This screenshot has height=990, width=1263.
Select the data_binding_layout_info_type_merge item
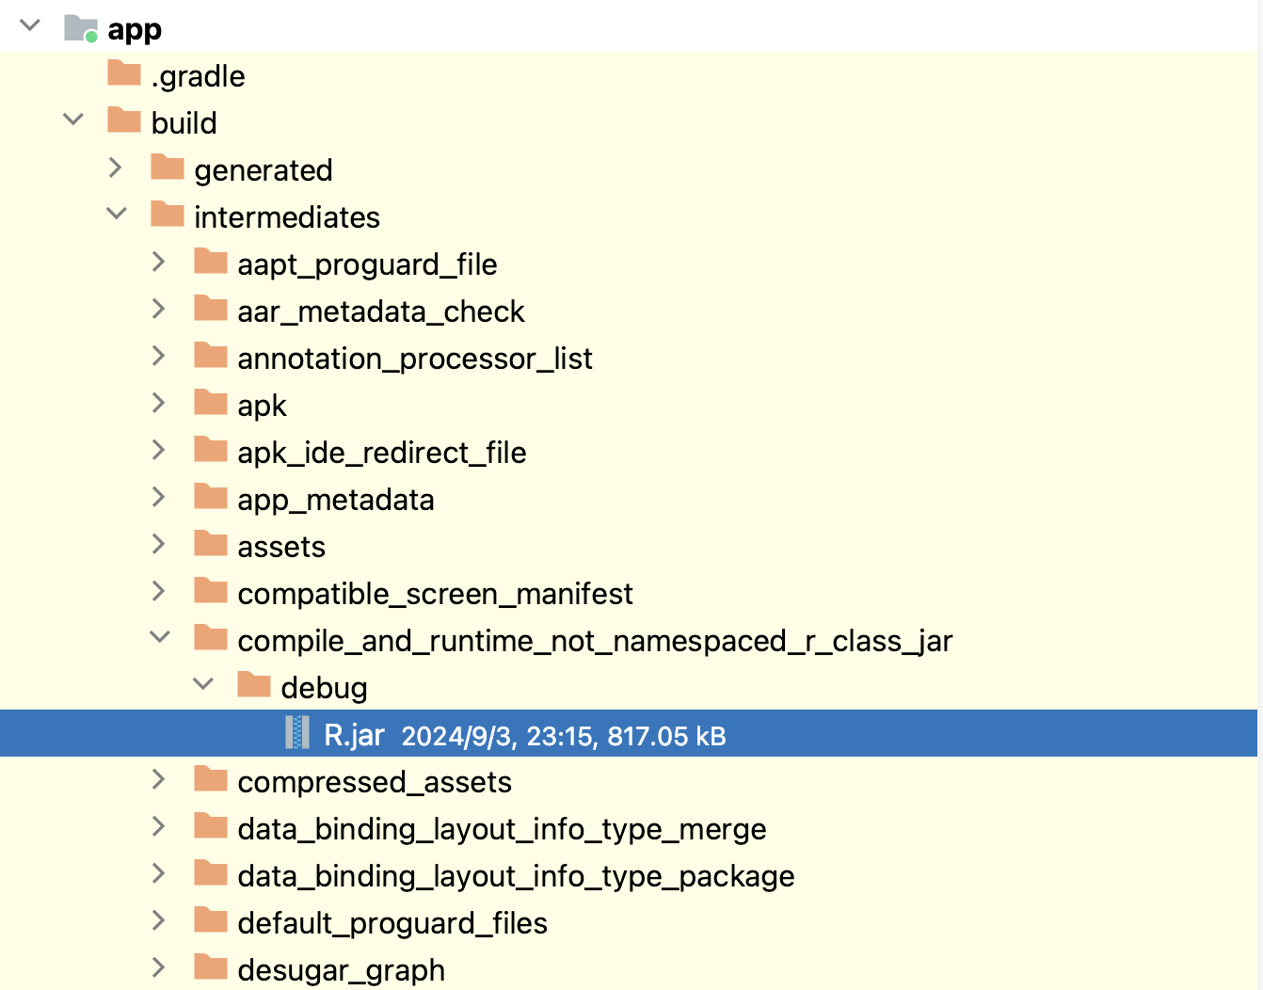pos(501,829)
